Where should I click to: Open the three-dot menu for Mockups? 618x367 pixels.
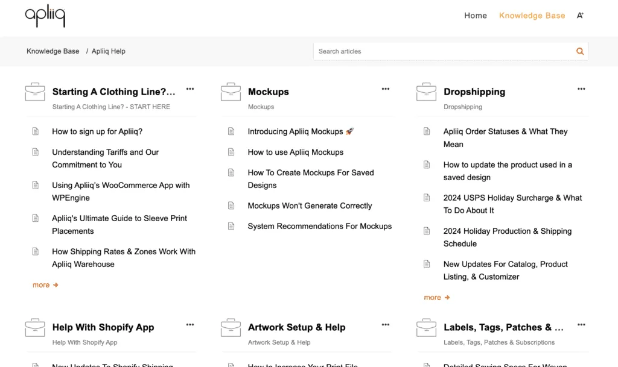[x=386, y=89]
